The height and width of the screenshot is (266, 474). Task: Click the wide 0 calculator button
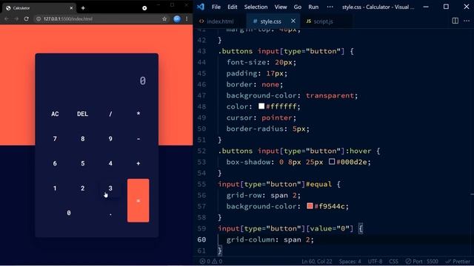click(x=69, y=213)
